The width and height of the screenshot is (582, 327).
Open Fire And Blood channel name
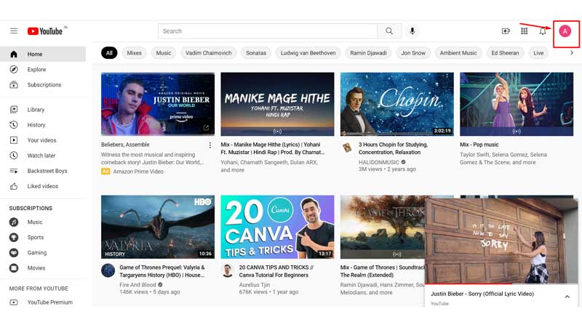click(x=137, y=285)
